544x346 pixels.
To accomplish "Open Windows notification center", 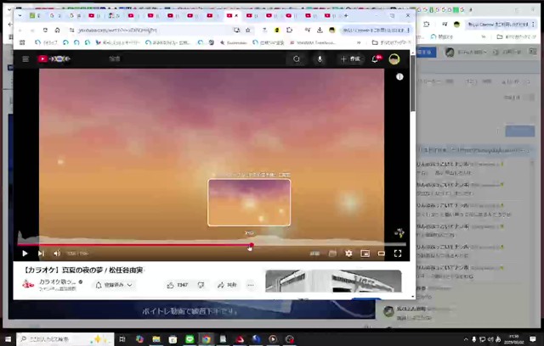I will pyautogui.click(x=533, y=339).
